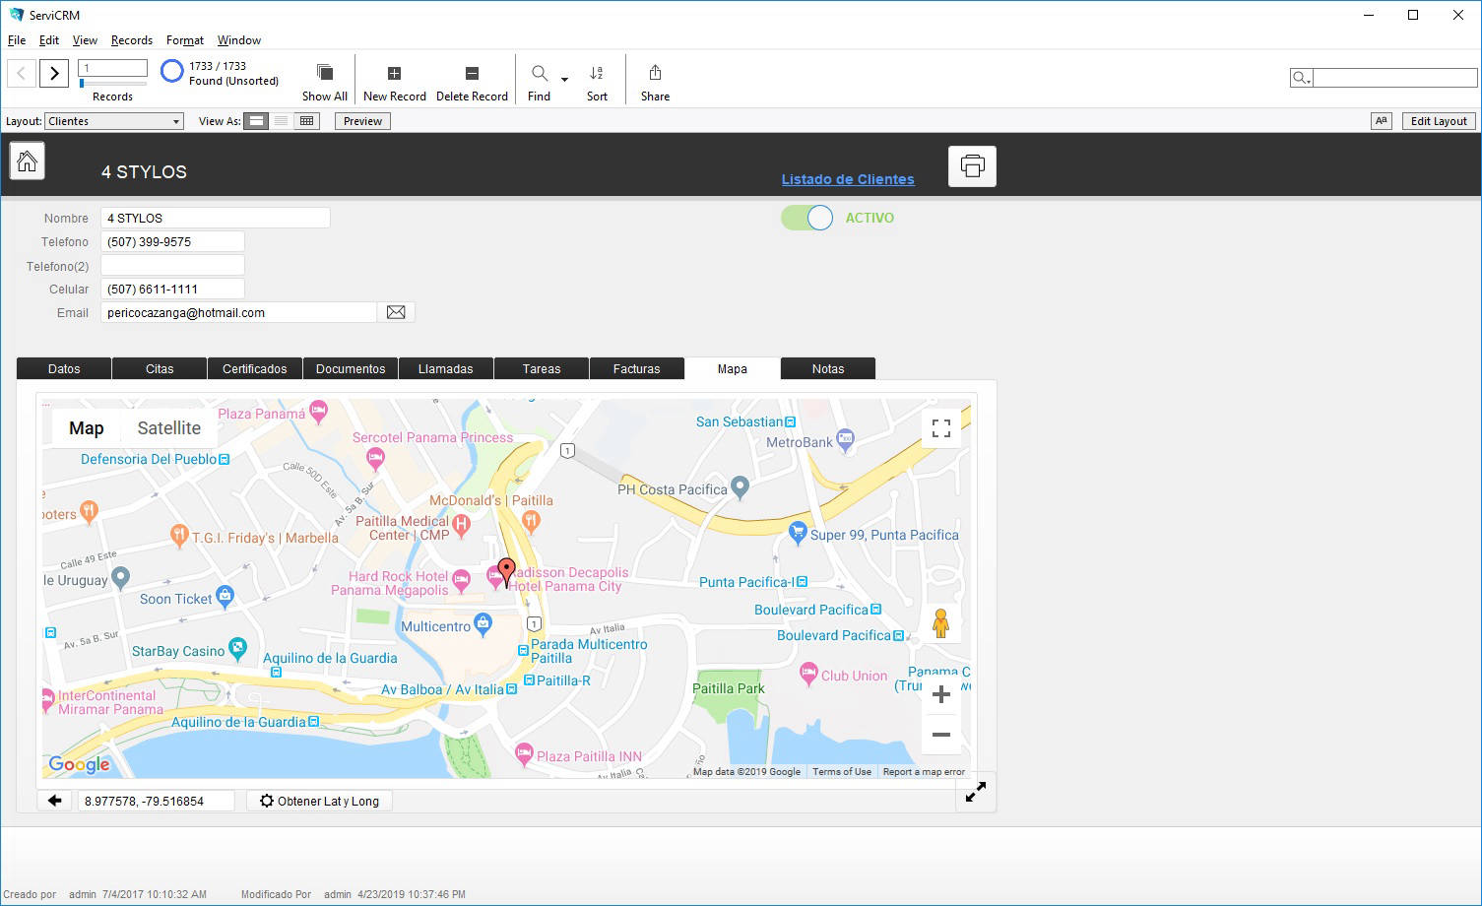This screenshot has height=906, width=1482.
Task: Click the Email address field
Action: [239, 312]
